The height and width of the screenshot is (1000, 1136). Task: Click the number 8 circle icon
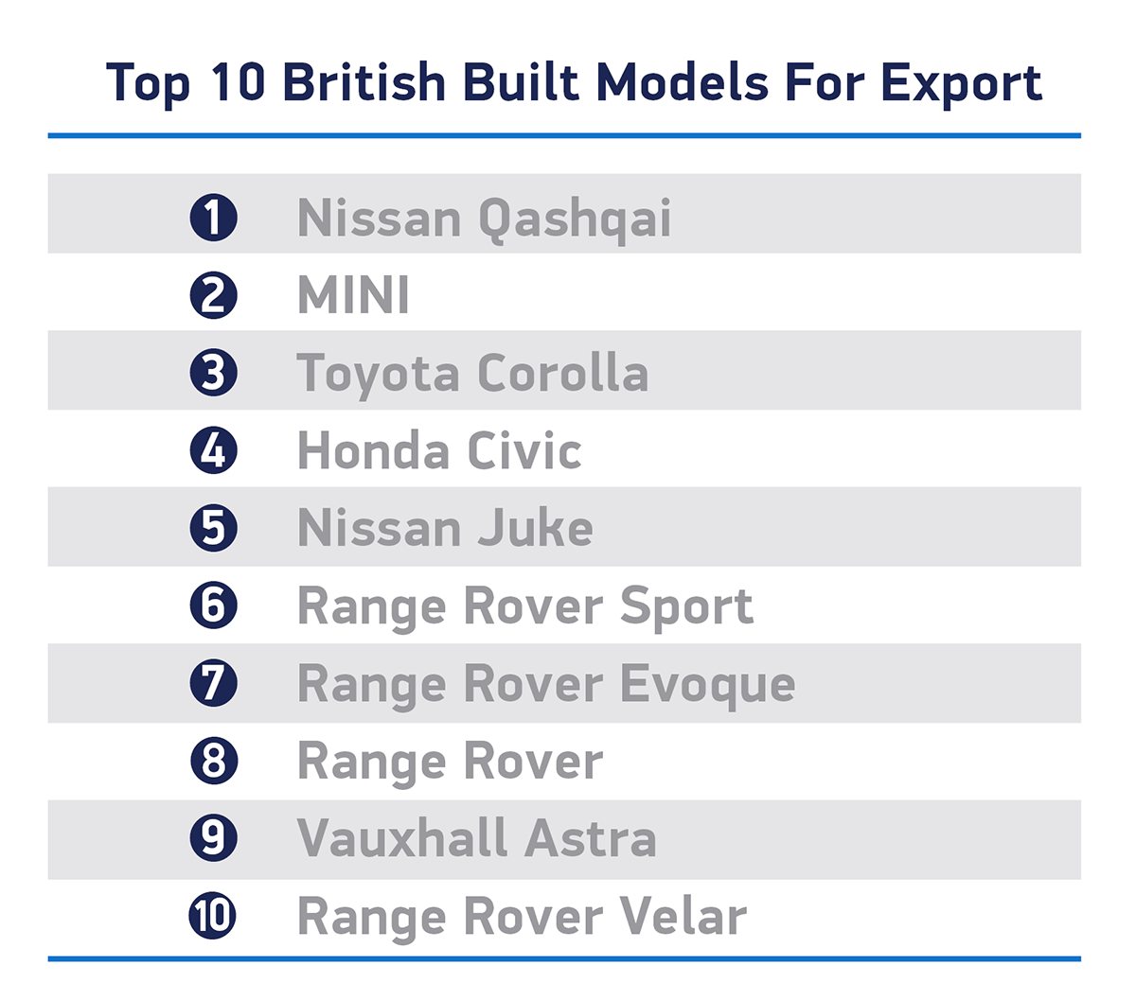tap(213, 761)
